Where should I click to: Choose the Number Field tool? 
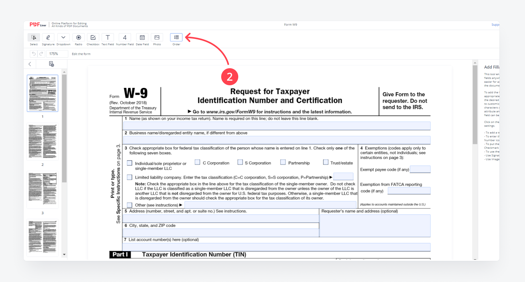click(125, 37)
